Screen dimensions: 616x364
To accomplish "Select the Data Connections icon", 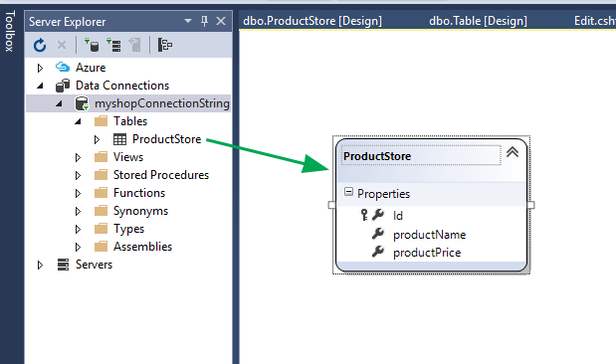I will tap(63, 86).
